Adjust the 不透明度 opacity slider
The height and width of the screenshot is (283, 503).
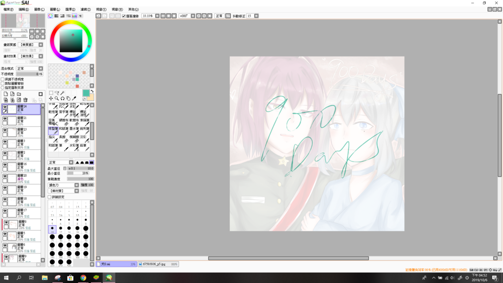pos(29,74)
